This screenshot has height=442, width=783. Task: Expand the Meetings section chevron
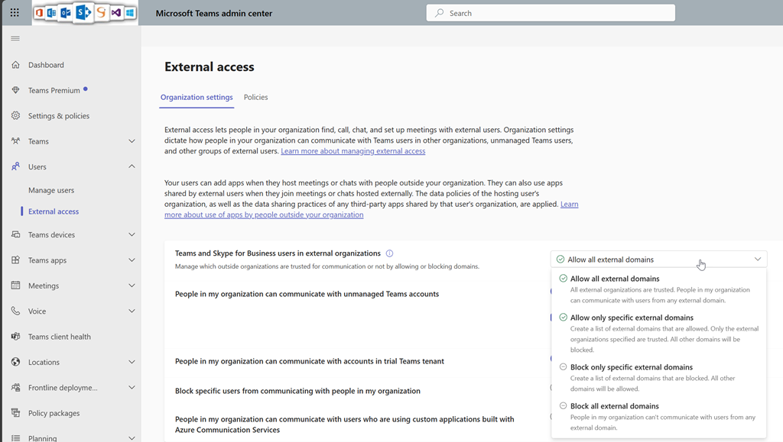[132, 286]
